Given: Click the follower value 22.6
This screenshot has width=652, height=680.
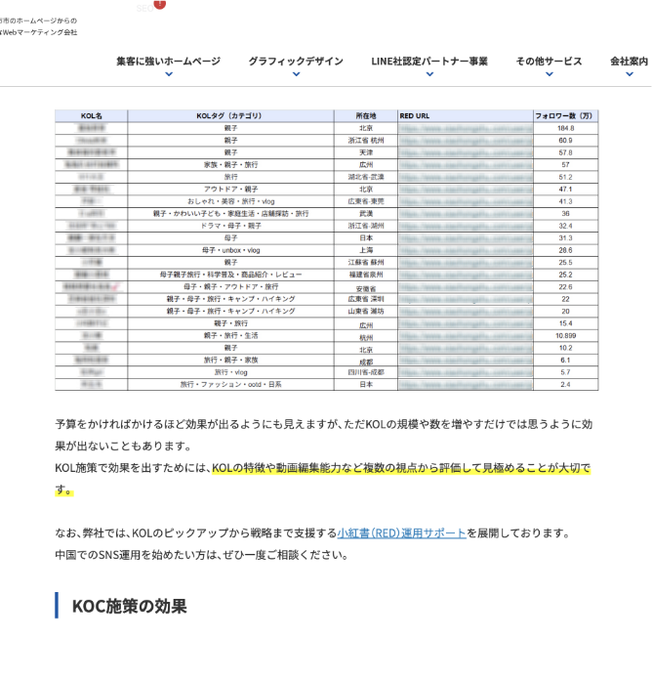Looking at the screenshot, I should pyautogui.click(x=565, y=286).
